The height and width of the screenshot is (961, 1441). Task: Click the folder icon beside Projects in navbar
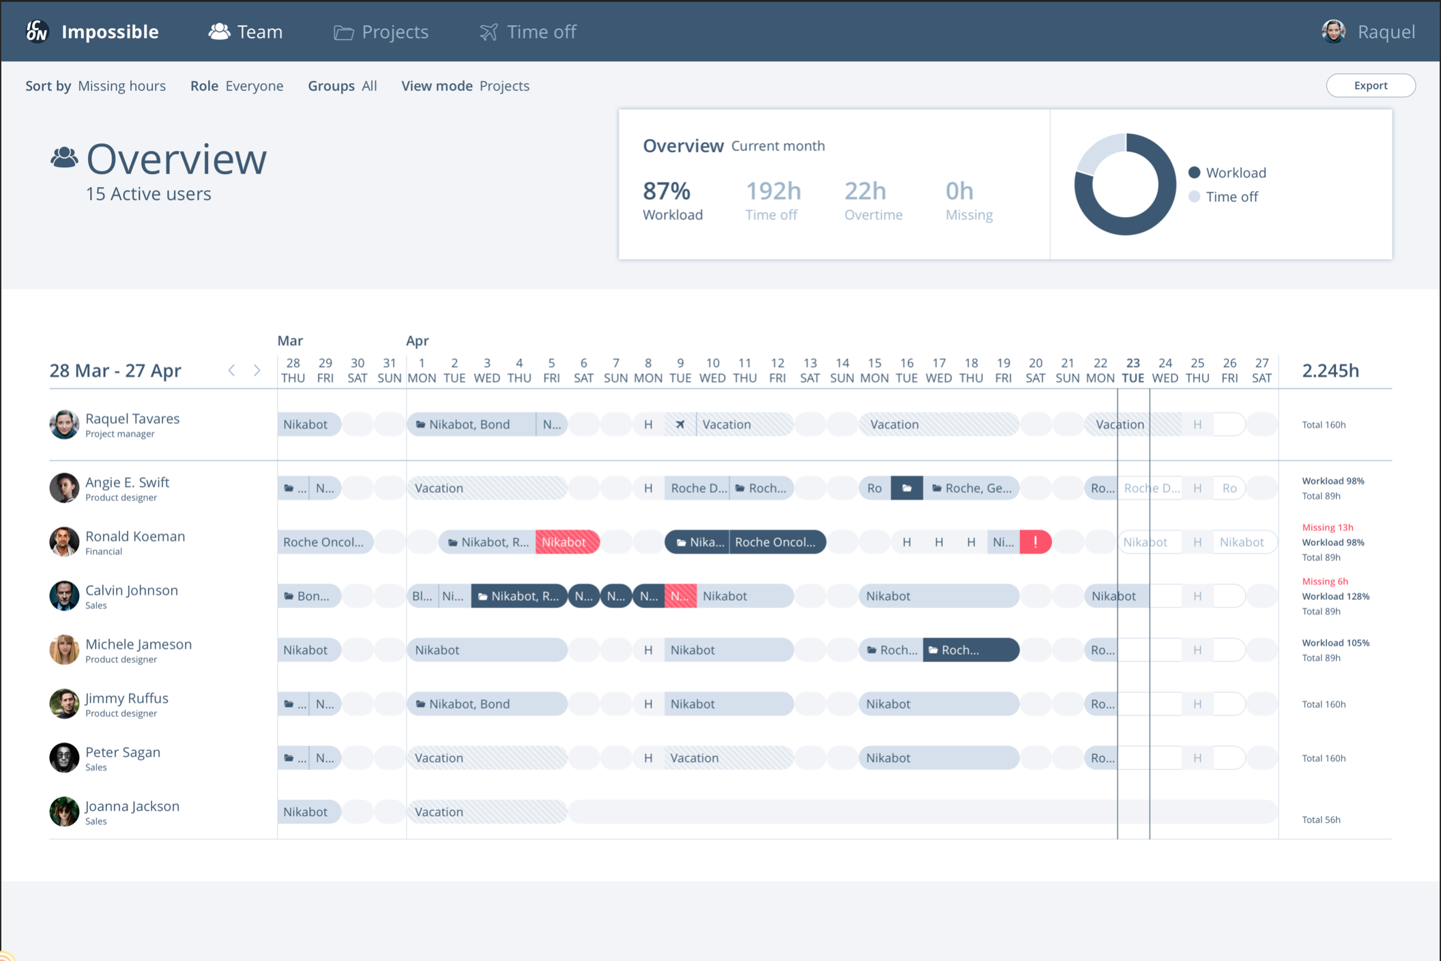click(343, 31)
